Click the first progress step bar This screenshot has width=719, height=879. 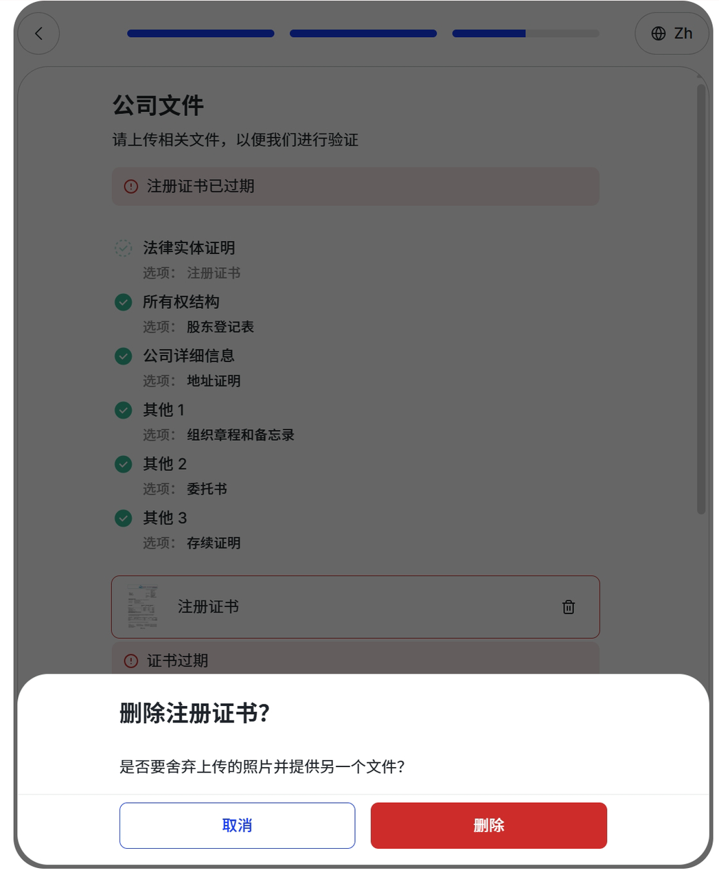(x=201, y=34)
